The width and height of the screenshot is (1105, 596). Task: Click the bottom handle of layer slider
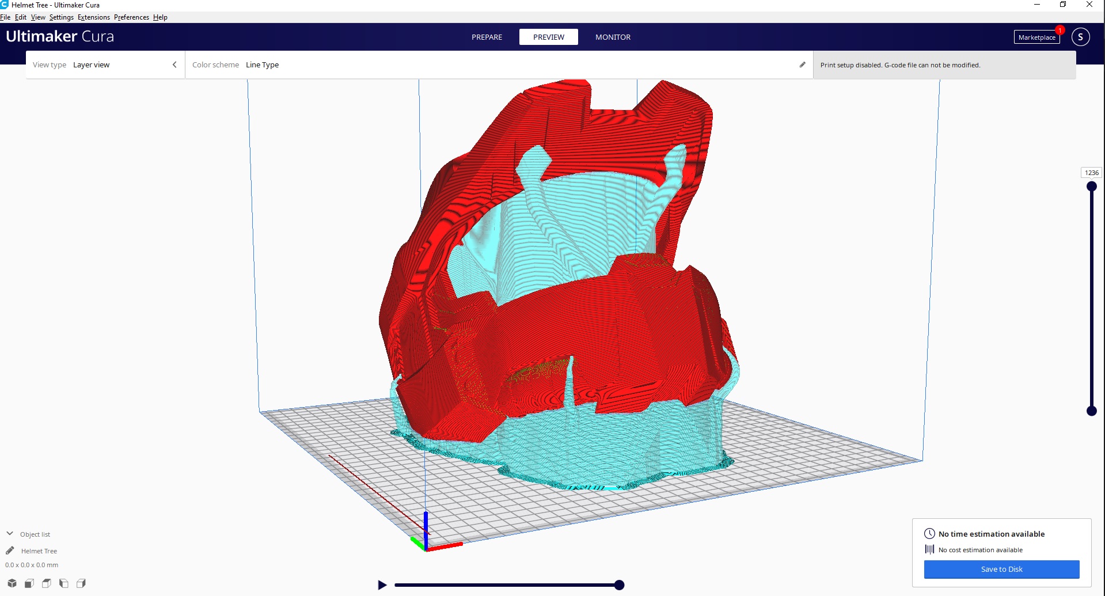click(x=1091, y=411)
